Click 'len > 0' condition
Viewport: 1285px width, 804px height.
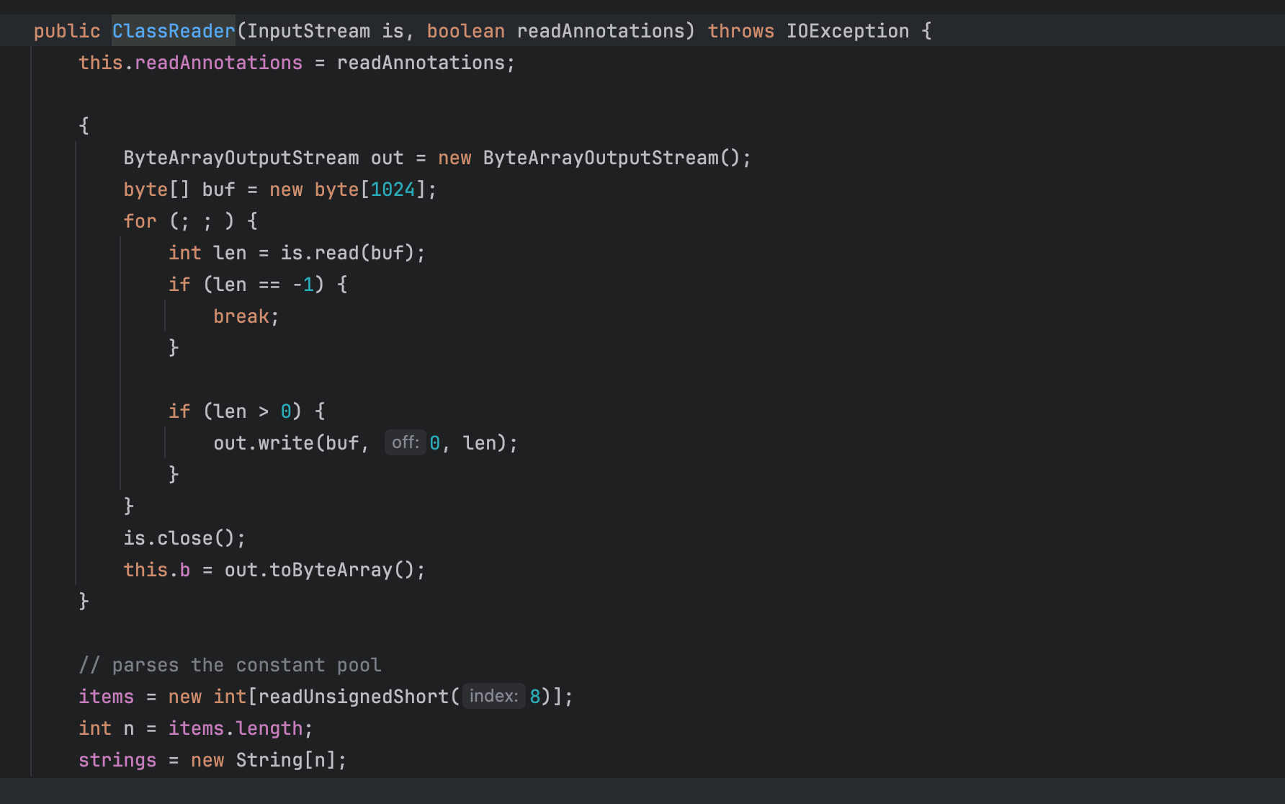click(x=252, y=411)
